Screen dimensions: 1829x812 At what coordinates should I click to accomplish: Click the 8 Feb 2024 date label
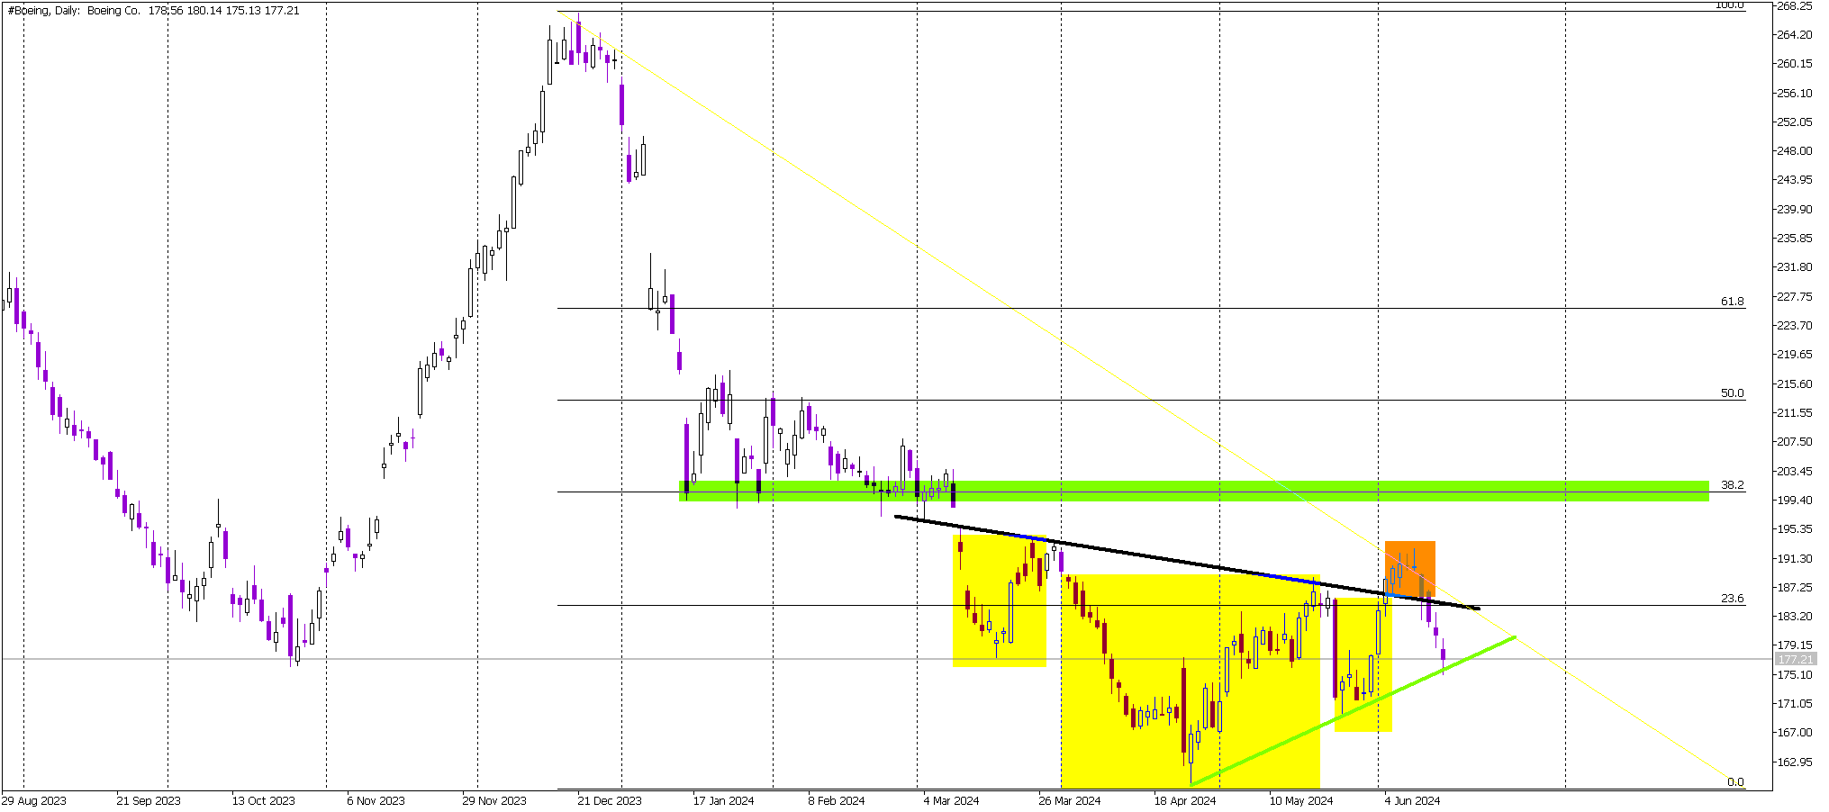click(837, 801)
